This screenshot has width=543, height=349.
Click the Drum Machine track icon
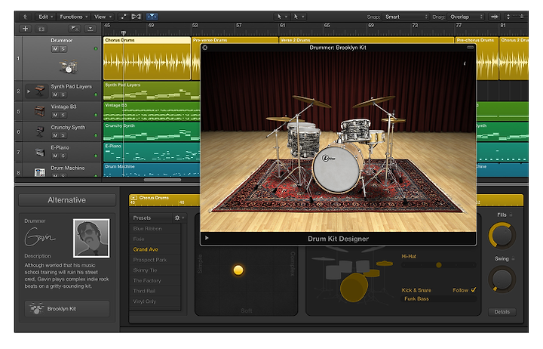click(38, 172)
